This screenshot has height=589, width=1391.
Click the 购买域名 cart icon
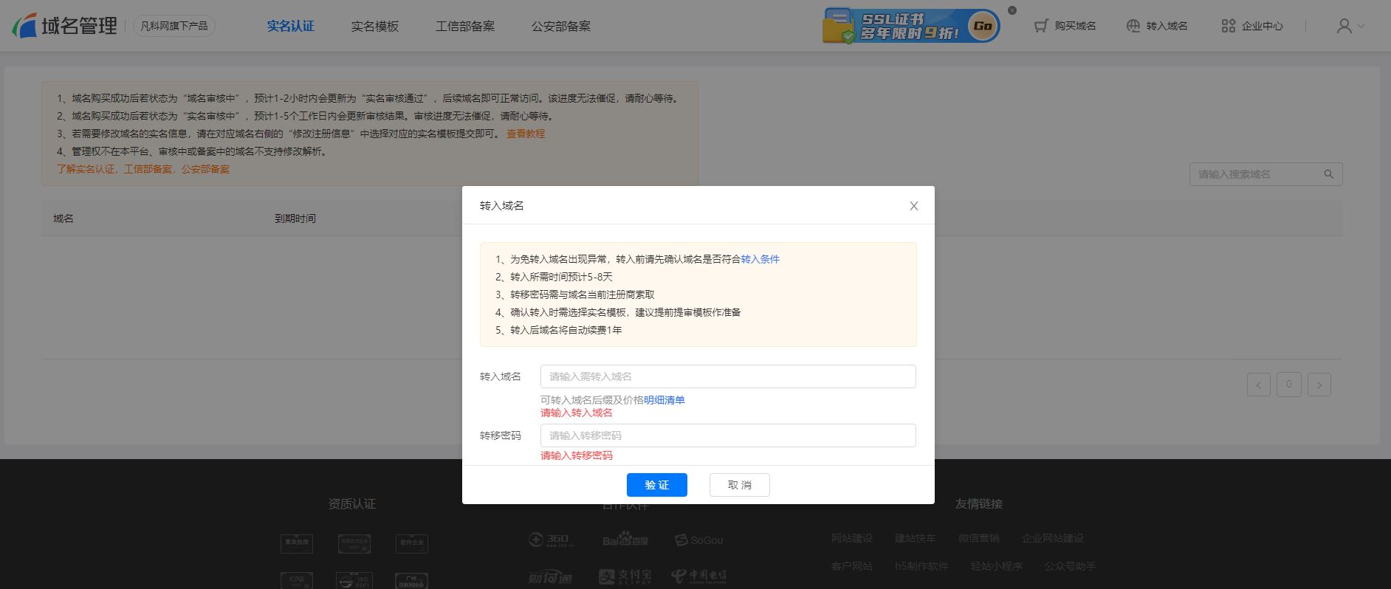pos(1041,26)
